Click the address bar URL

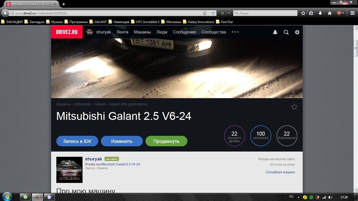41,13
